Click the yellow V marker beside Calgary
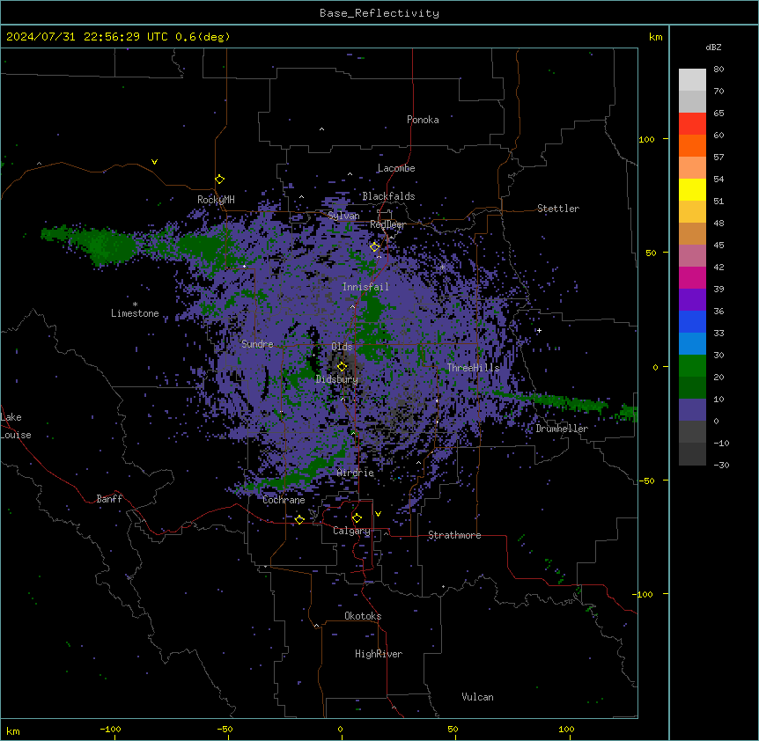 coord(378,514)
